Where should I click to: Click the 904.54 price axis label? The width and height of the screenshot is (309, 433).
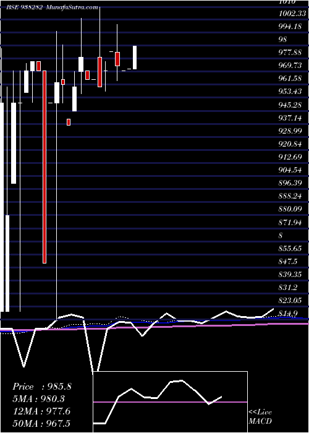point(290,170)
